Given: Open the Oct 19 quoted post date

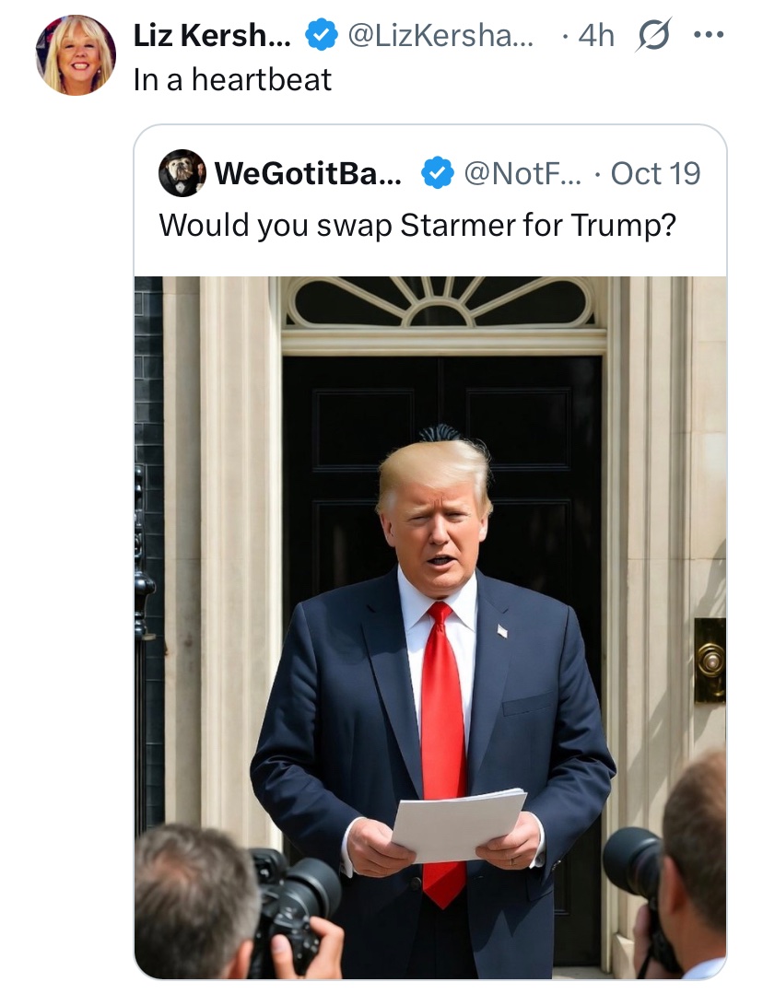Looking at the screenshot, I should [x=655, y=174].
